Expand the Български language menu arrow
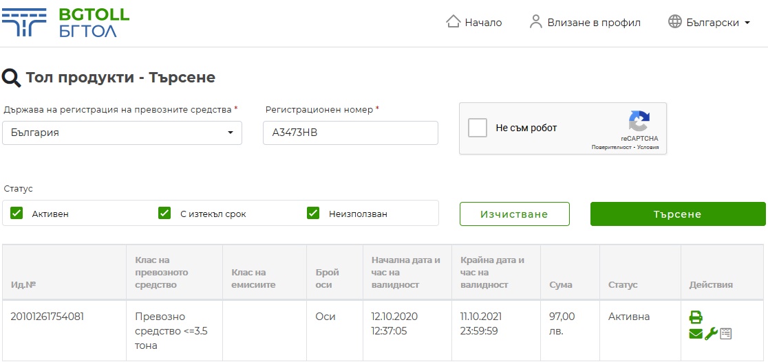 [x=747, y=23]
